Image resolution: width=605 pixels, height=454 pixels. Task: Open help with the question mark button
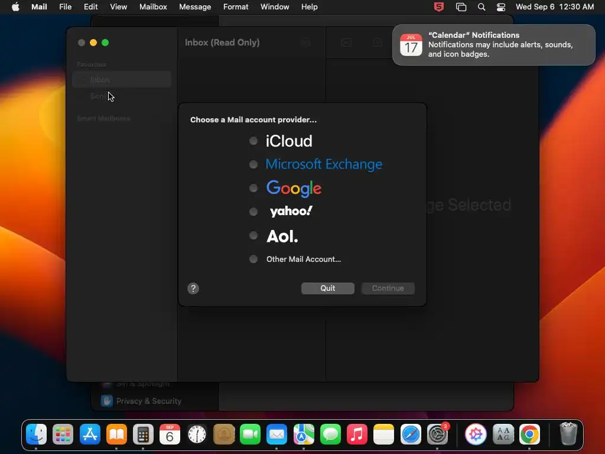(x=193, y=288)
